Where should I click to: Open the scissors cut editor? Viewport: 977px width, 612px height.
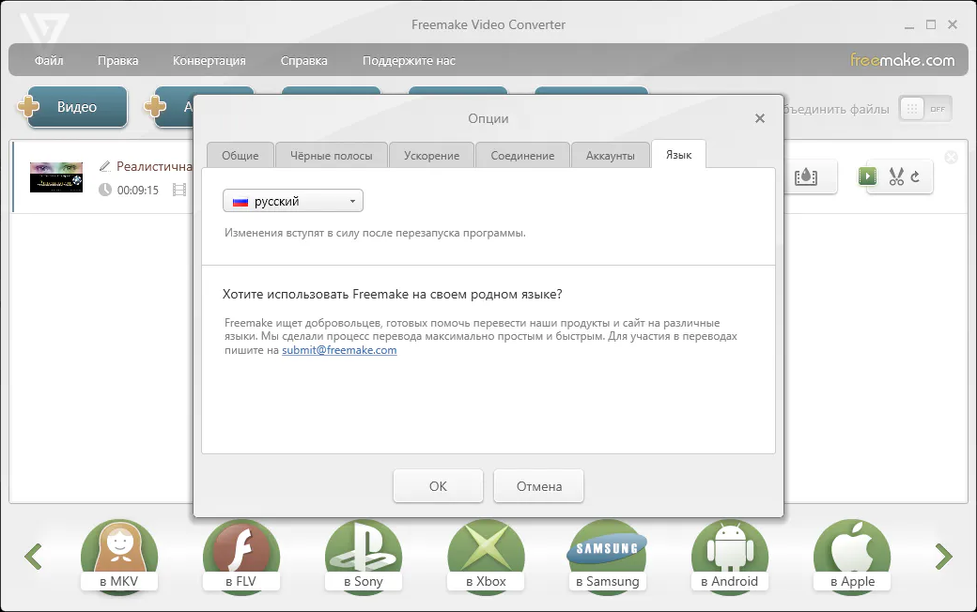(896, 176)
